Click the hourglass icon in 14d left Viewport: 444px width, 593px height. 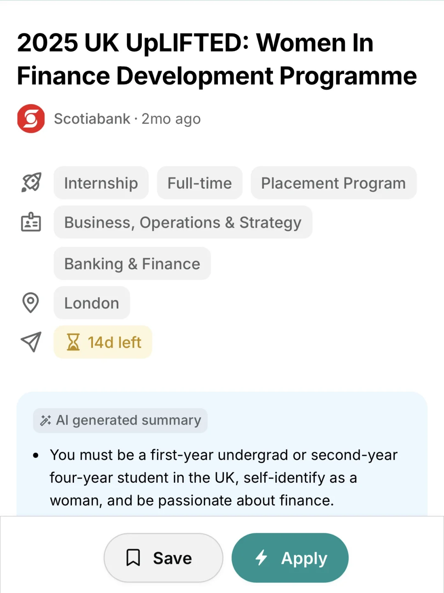click(73, 342)
